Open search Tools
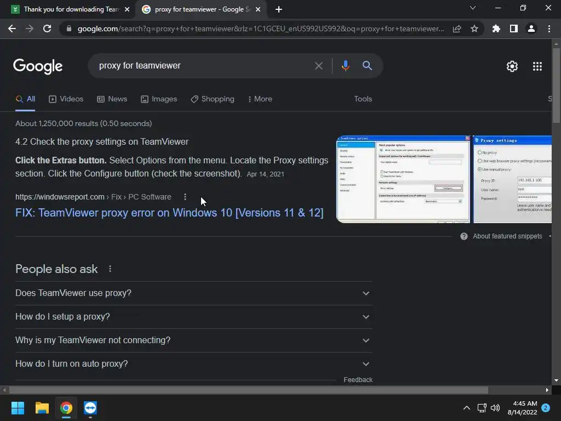The image size is (561, 421). pyautogui.click(x=363, y=99)
